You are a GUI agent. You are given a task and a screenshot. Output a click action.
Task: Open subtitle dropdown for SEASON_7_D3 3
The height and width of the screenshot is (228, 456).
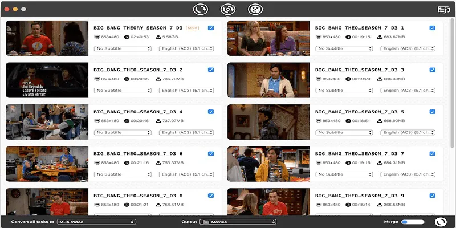344,91
